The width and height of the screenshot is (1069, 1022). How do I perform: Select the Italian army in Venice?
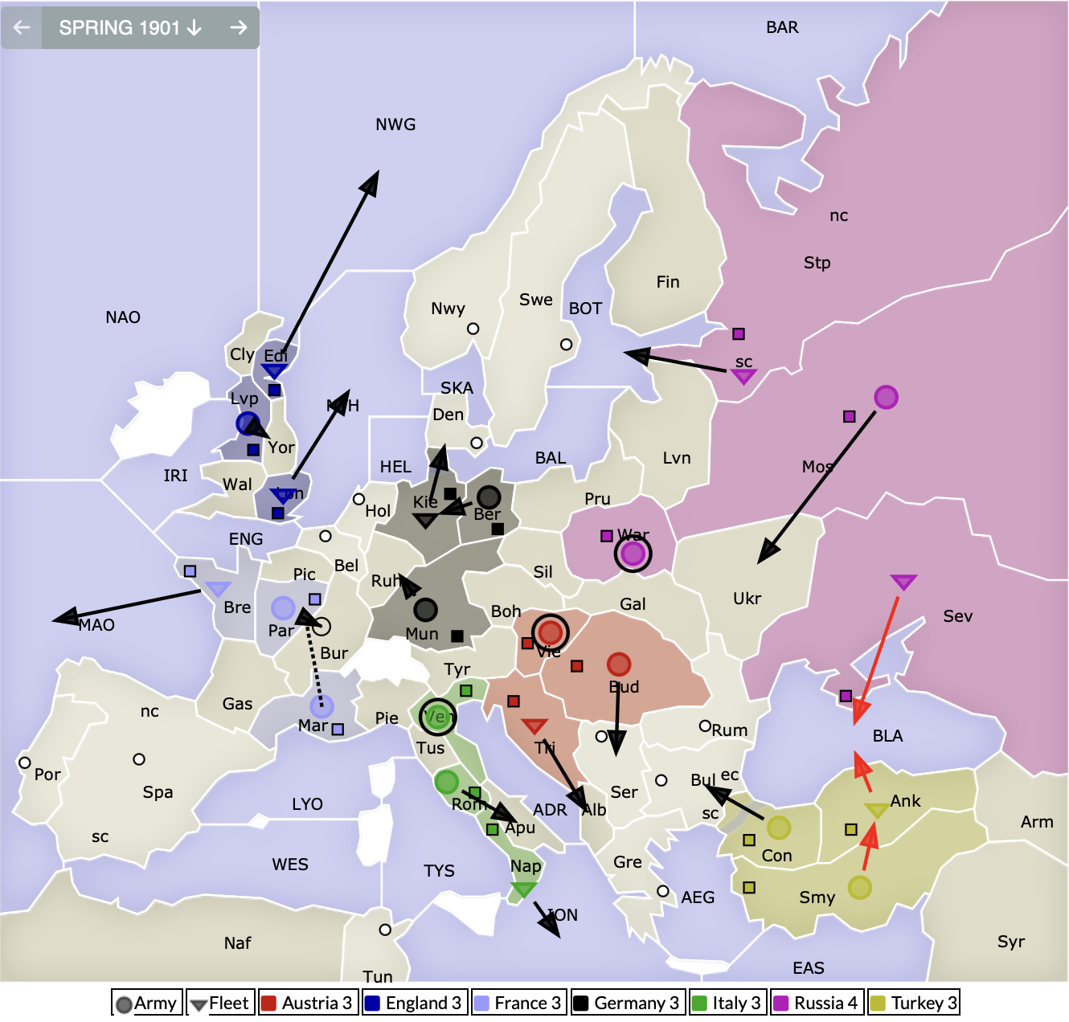438,717
